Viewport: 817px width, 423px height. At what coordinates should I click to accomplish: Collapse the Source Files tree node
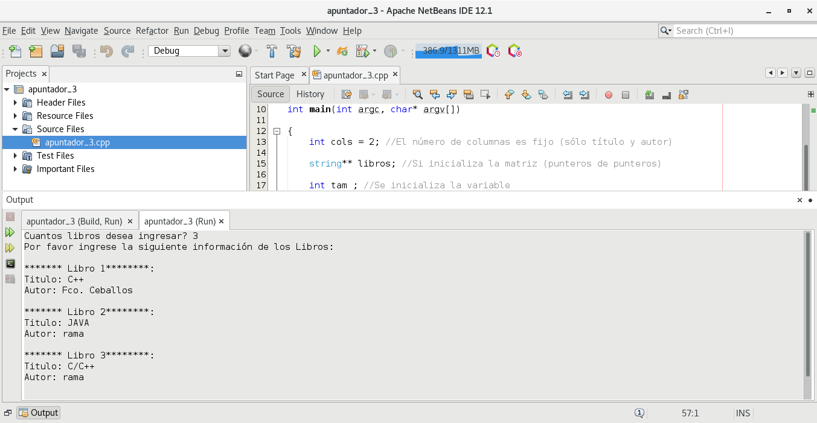(16, 129)
